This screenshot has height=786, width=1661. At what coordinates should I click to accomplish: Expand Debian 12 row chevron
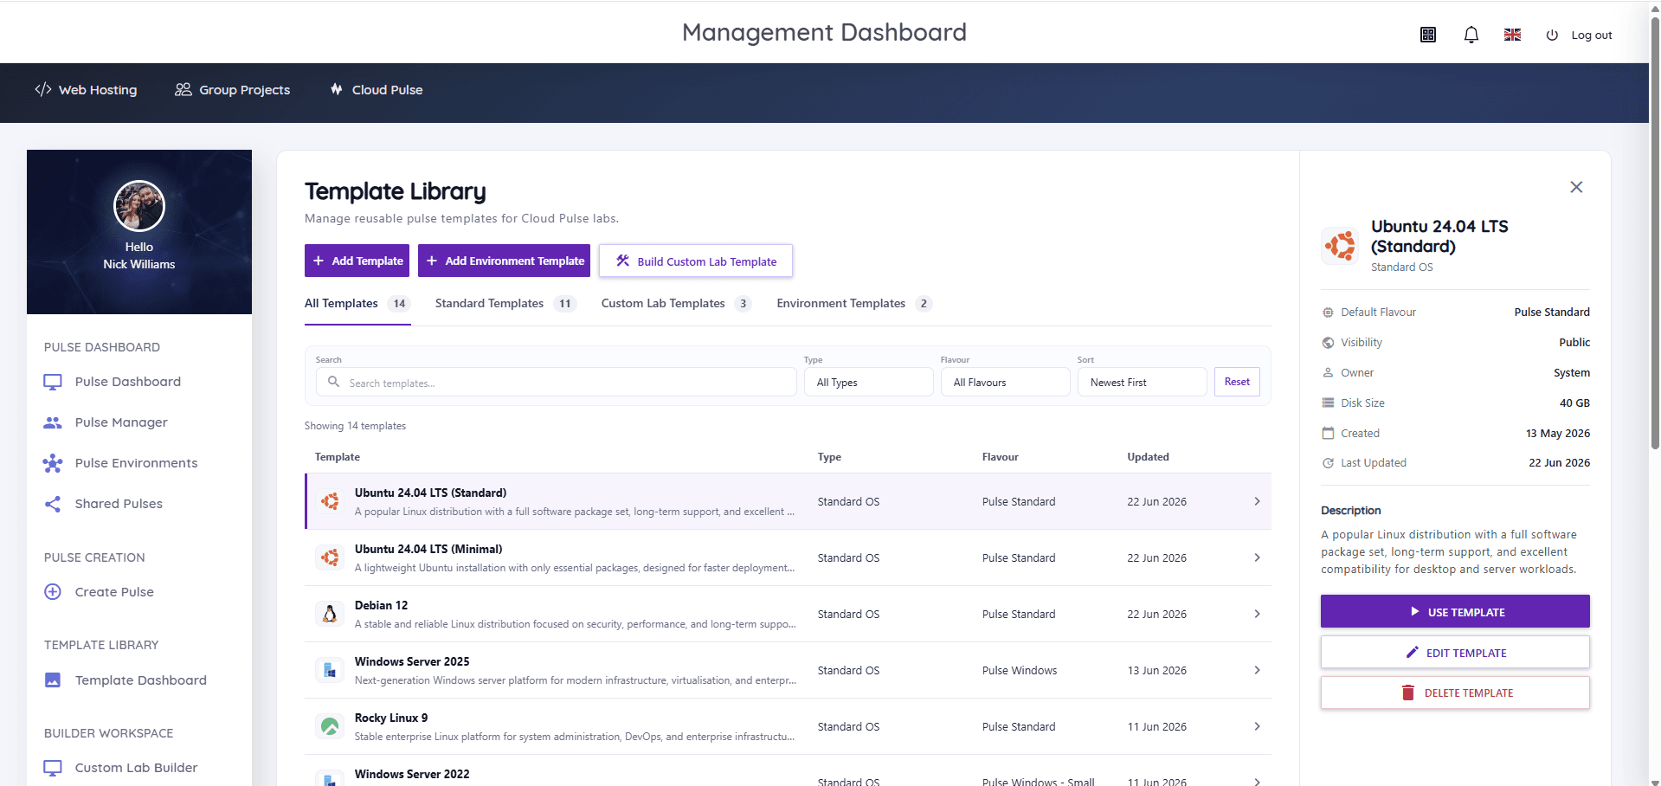[1257, 614]
